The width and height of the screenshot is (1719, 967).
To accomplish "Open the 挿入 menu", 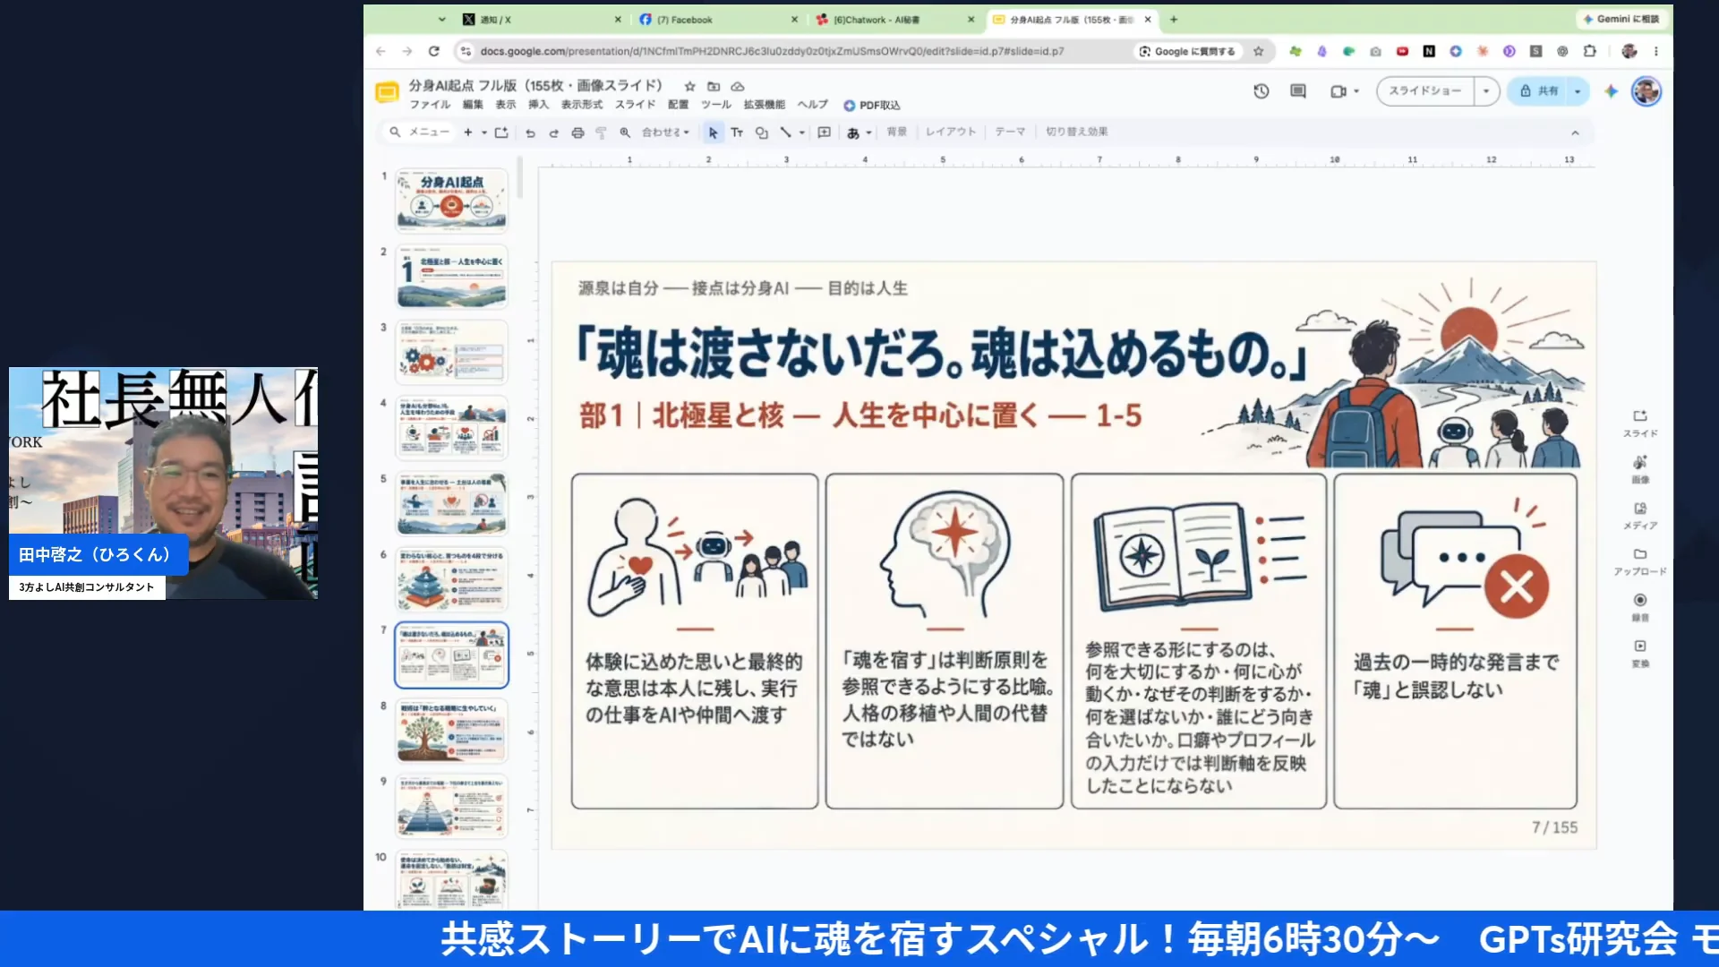I will point(538,105).
